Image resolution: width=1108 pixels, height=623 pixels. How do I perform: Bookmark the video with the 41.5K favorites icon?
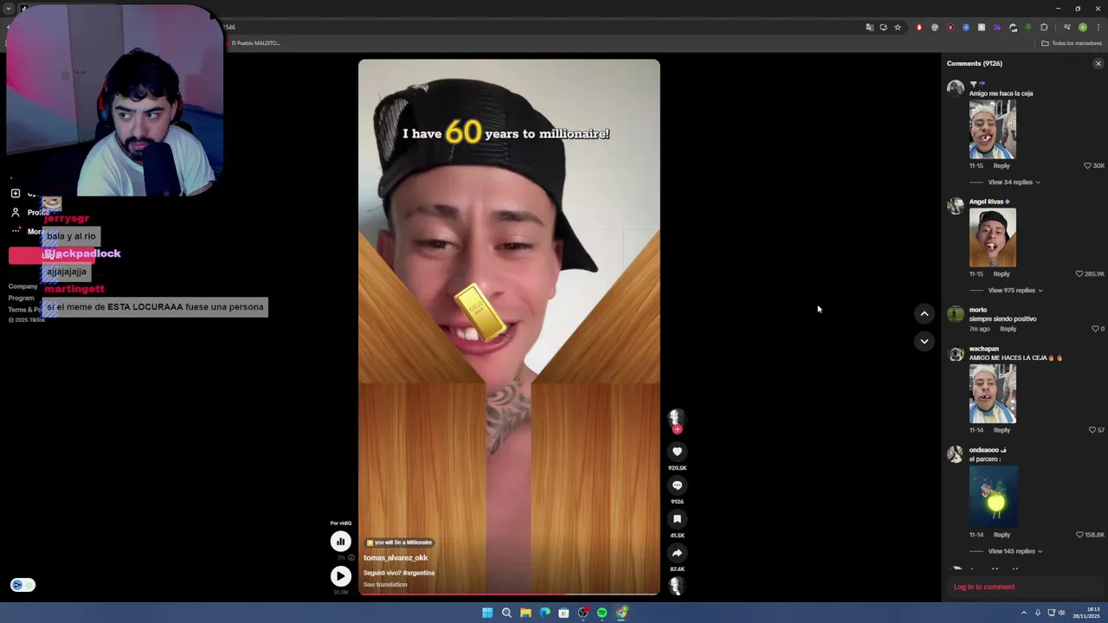(x=677, y=518)
